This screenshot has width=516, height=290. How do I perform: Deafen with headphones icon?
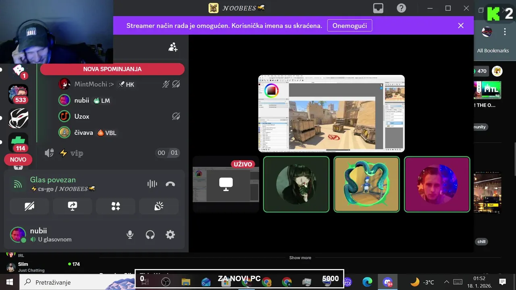(x=150, y=235)
